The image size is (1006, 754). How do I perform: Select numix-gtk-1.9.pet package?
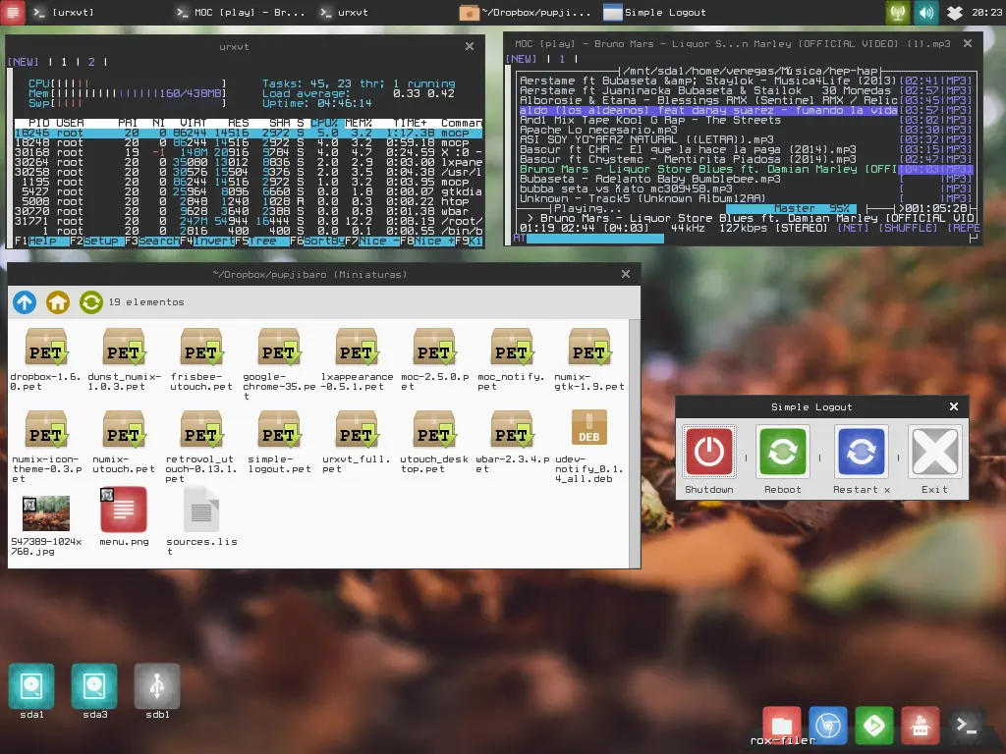(x=589, y=359)
